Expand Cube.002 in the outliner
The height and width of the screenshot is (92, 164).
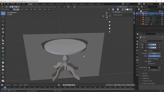[x=141, y=20]
